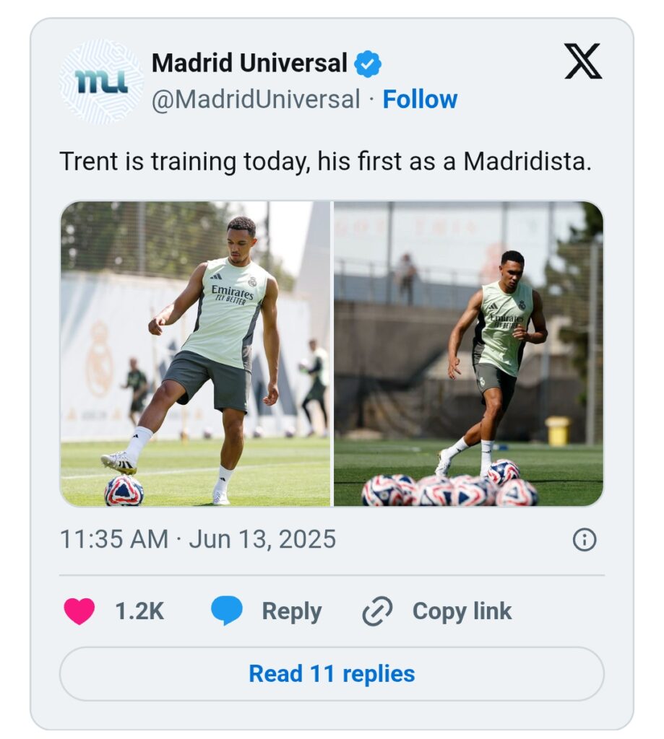The height and width of the screenshot is (739, 664).
Task: Click the Madrid Universal profile avatar
Action: (101, 81)
